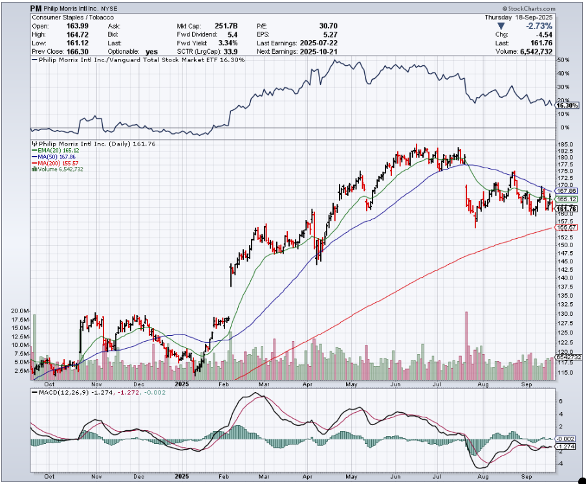The image size is (586, 484).
Task: Click the header Volume value 6,542,732
Action: (536, 52)
